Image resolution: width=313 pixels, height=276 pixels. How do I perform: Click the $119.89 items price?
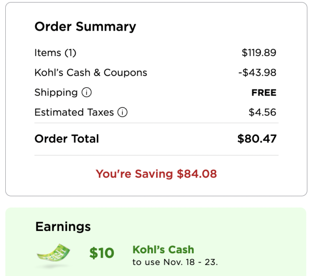(x=259, y=53)
